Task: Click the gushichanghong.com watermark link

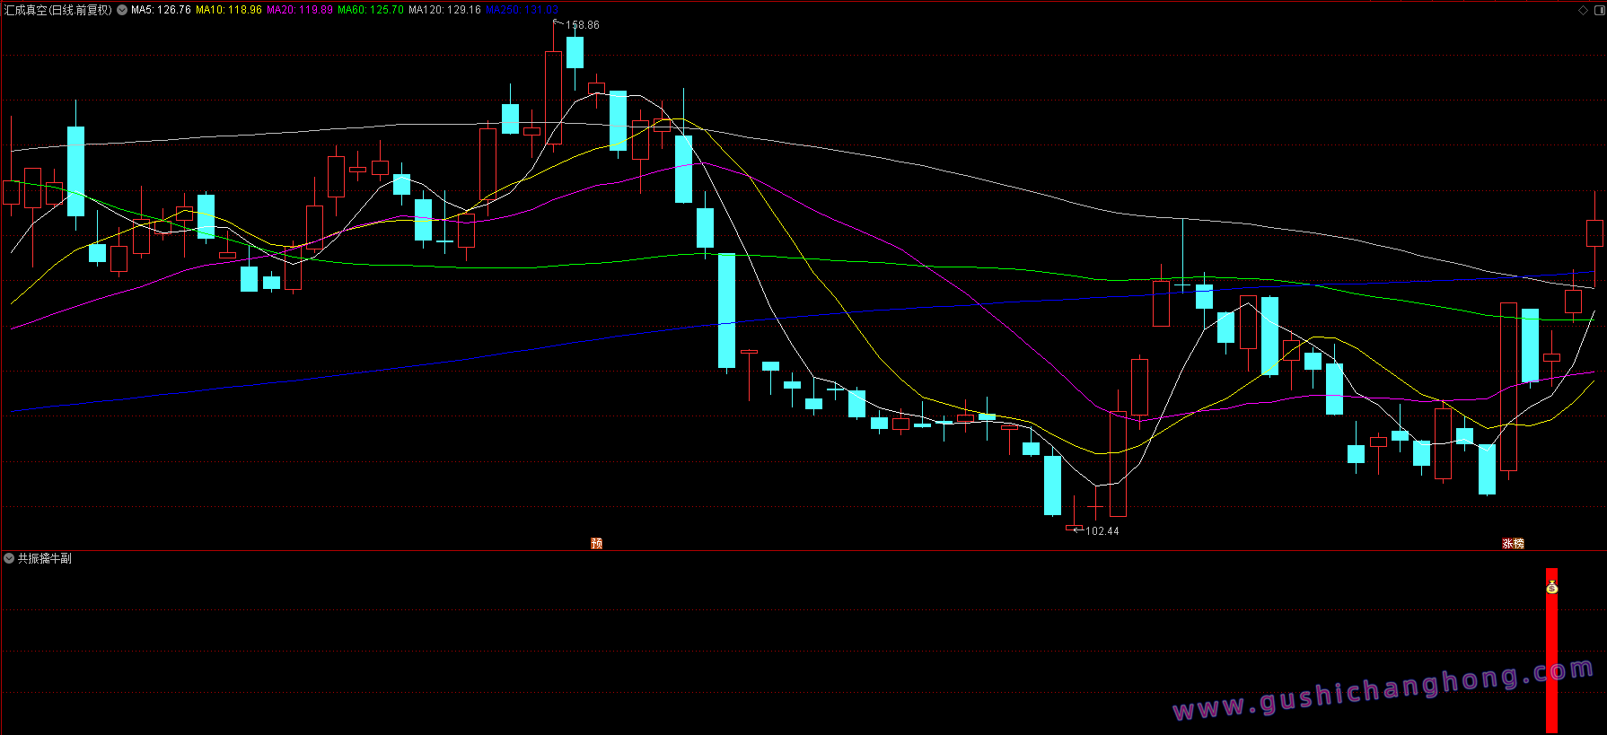Action: (x=1383, y=691)
